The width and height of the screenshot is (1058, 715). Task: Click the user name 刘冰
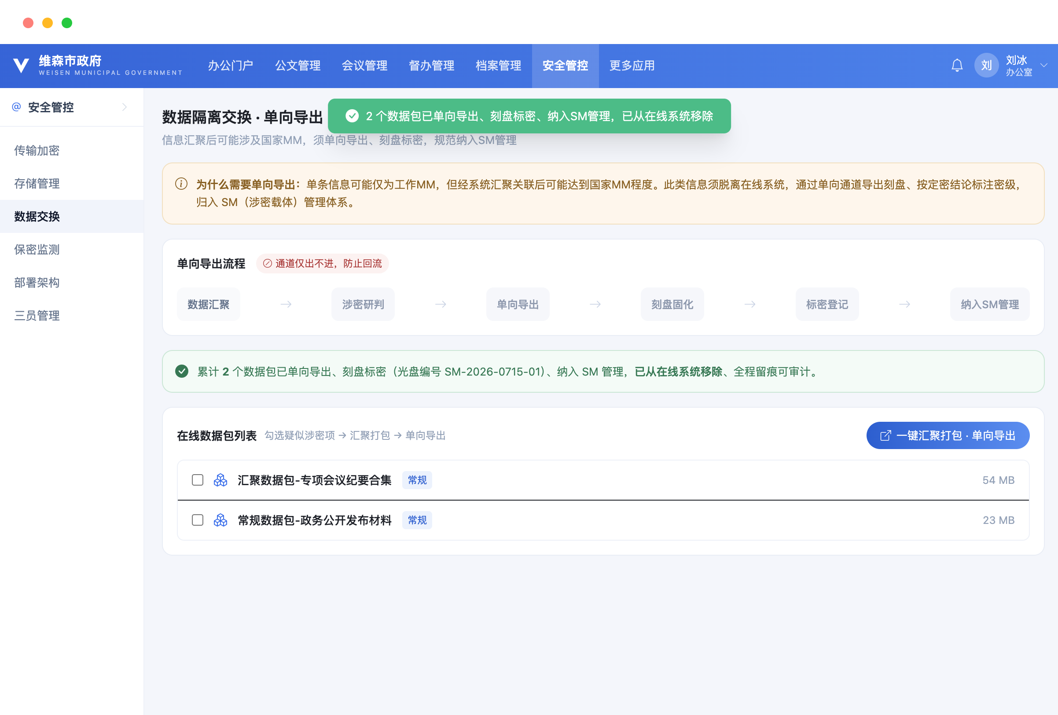(1016, 60)
